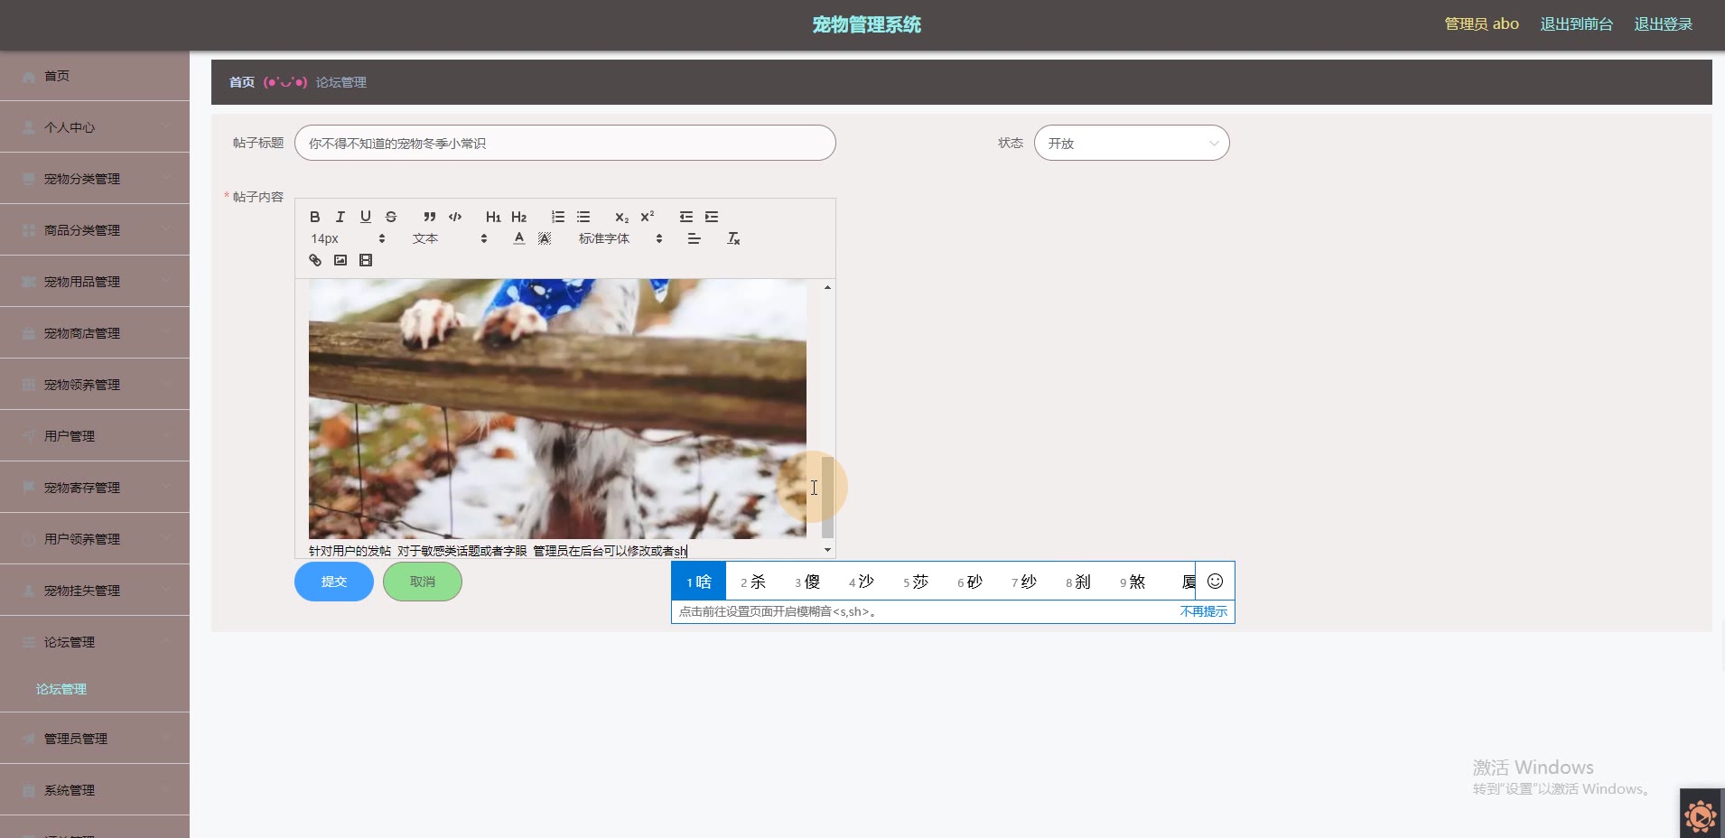Click 退出到前台 in the header

(x=1576, y=24)
